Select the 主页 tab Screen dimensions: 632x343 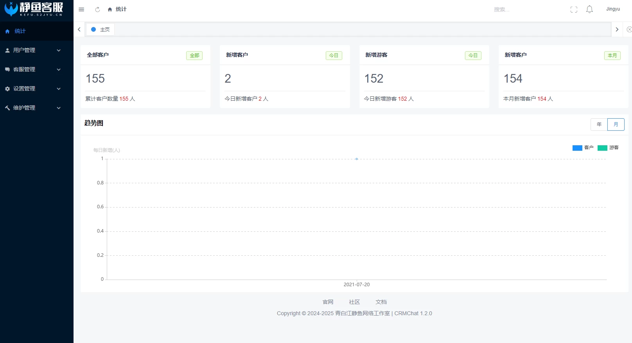[x=101, y=29]
